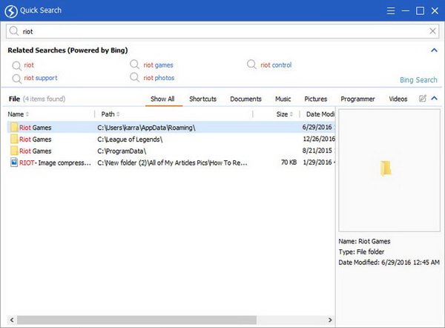The image size is (445, 328).
Task: Collapse the Related Searches section
Action: [x=434, y=50]
